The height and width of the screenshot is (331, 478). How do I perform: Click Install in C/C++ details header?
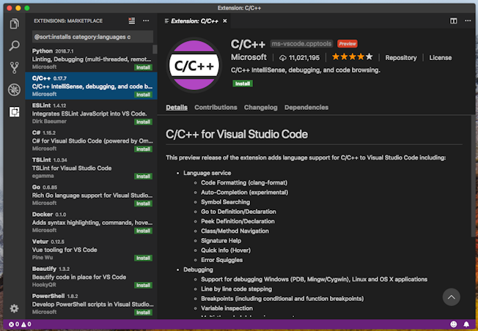pyautogui.click(x=243, y=83)
